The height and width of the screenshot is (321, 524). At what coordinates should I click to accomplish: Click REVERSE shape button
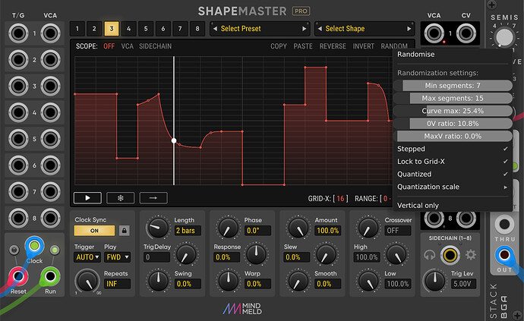(x=333, y=46)
